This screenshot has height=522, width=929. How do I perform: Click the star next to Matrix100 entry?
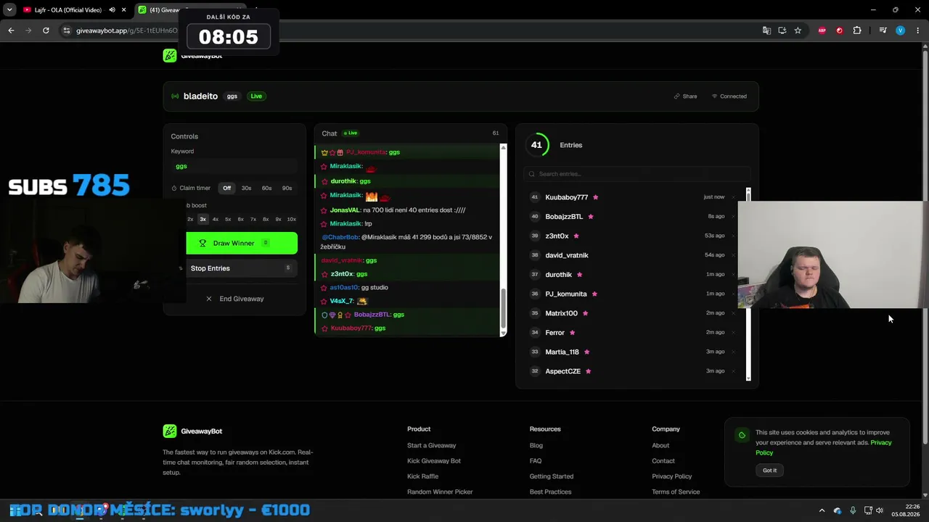(585, 313)
